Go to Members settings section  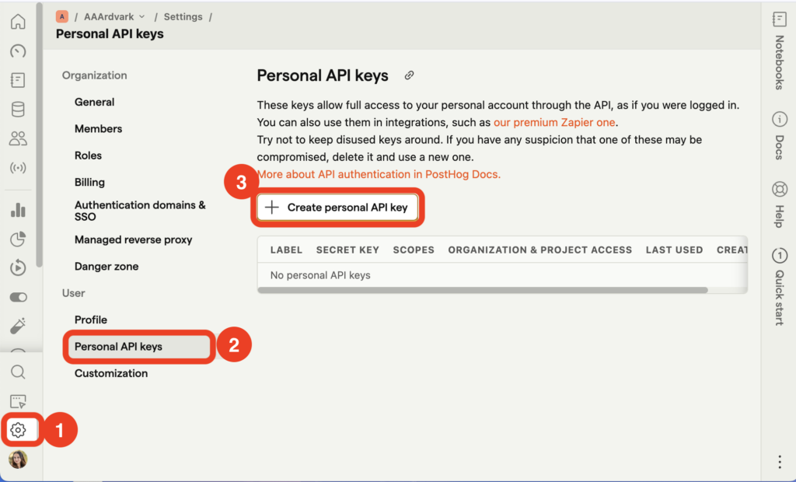[x=98, y=129]
